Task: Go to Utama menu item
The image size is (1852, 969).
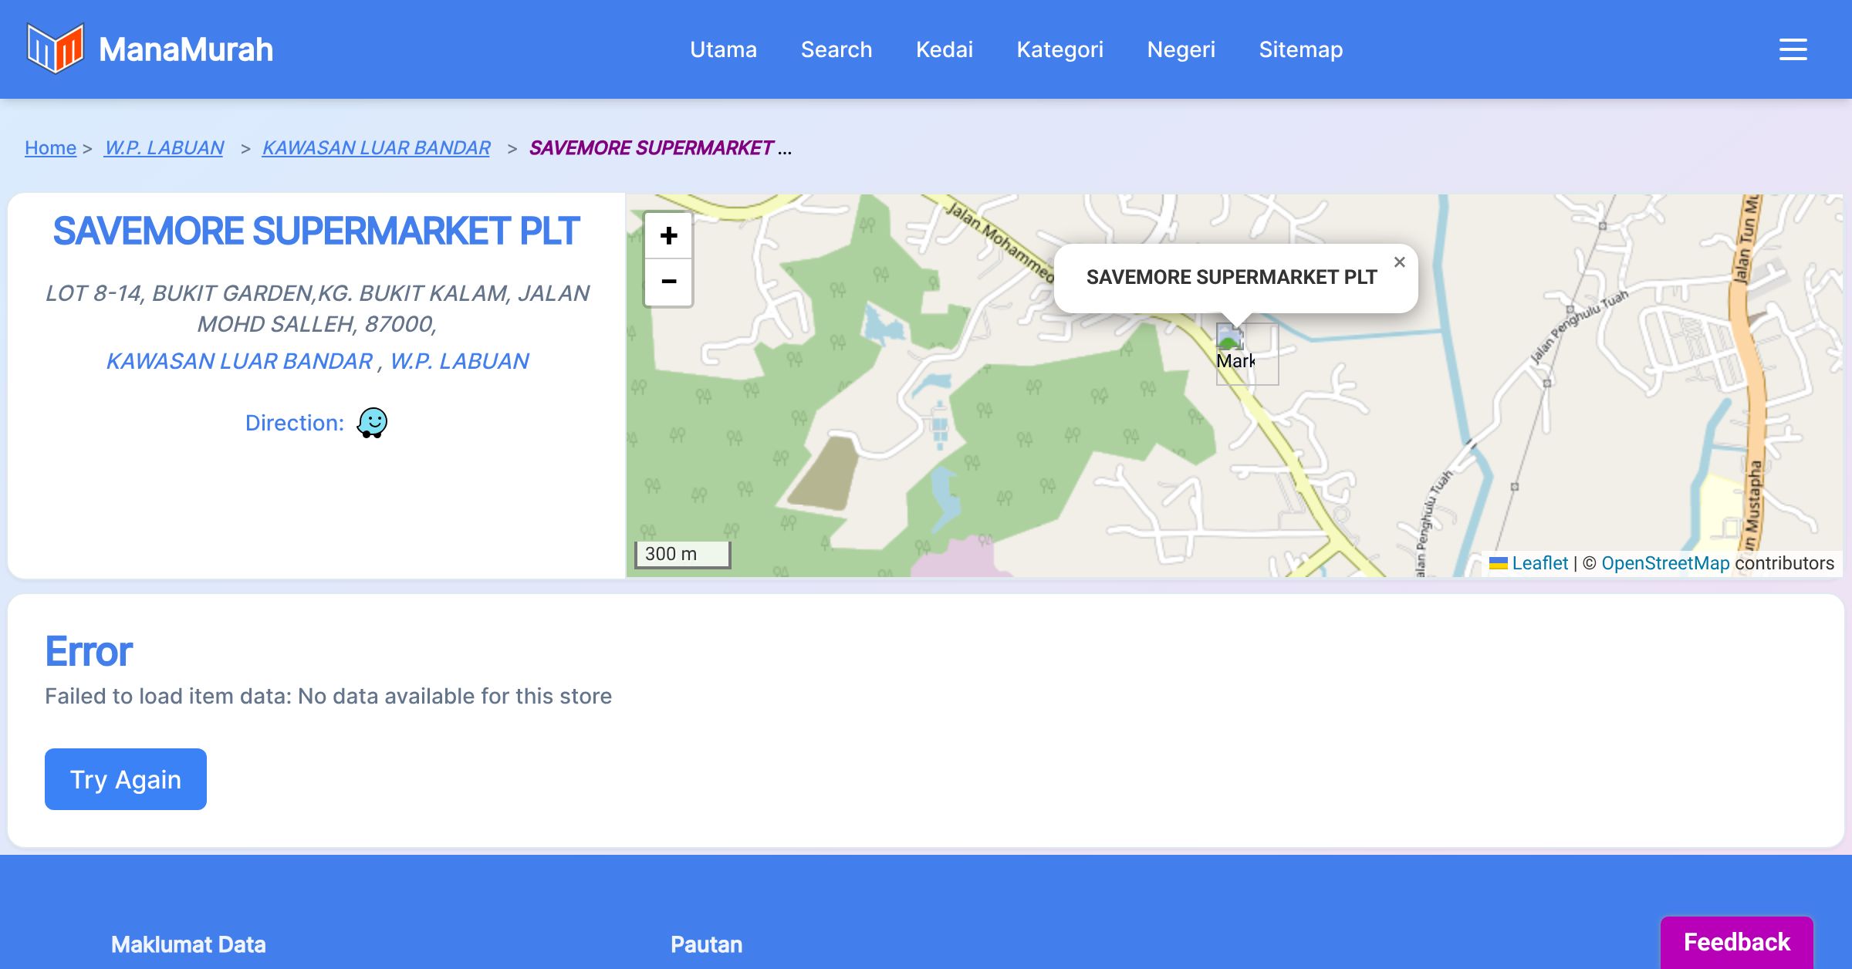Action: (723, 49)
